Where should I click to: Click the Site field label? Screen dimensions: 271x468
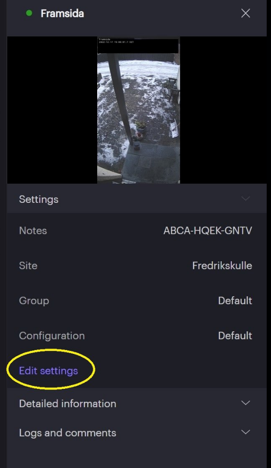click(x=28, y=265)
